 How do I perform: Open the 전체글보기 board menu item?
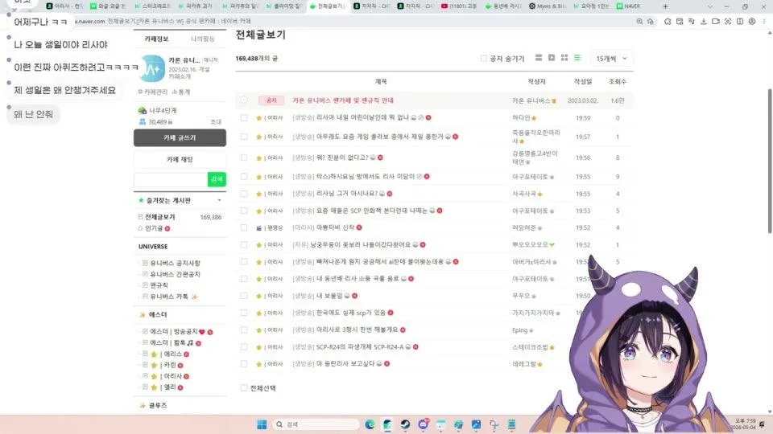[159, 216]
